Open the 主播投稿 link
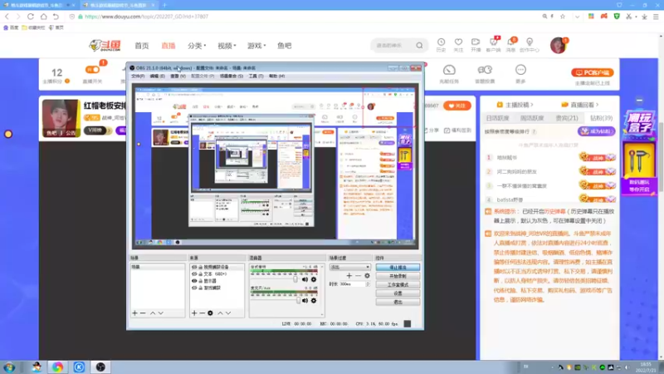This screenshot has height=374, width=664. (x=515, y=105)
